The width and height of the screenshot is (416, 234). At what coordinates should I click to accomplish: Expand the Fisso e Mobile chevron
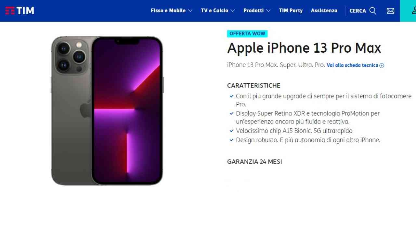pyautogui.click(x=190, y=11)
